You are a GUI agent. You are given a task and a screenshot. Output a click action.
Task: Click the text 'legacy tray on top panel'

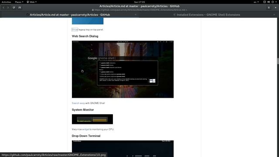coord(91,30)
